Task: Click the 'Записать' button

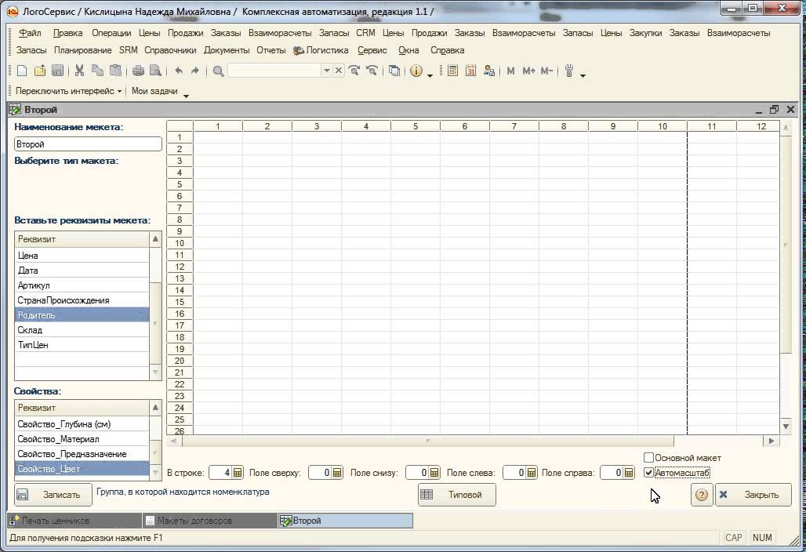Action: tap(53, 495)
